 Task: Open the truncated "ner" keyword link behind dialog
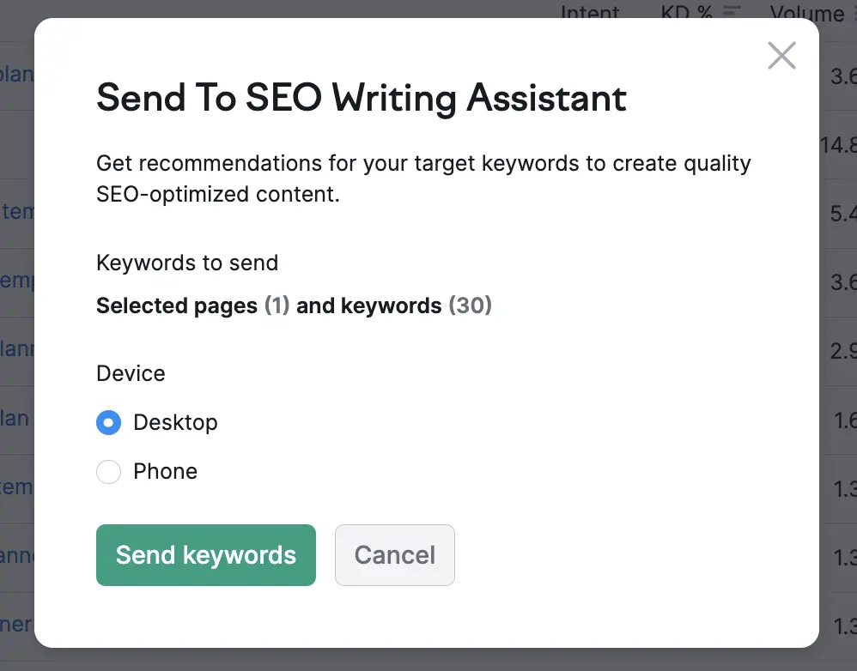16,625
